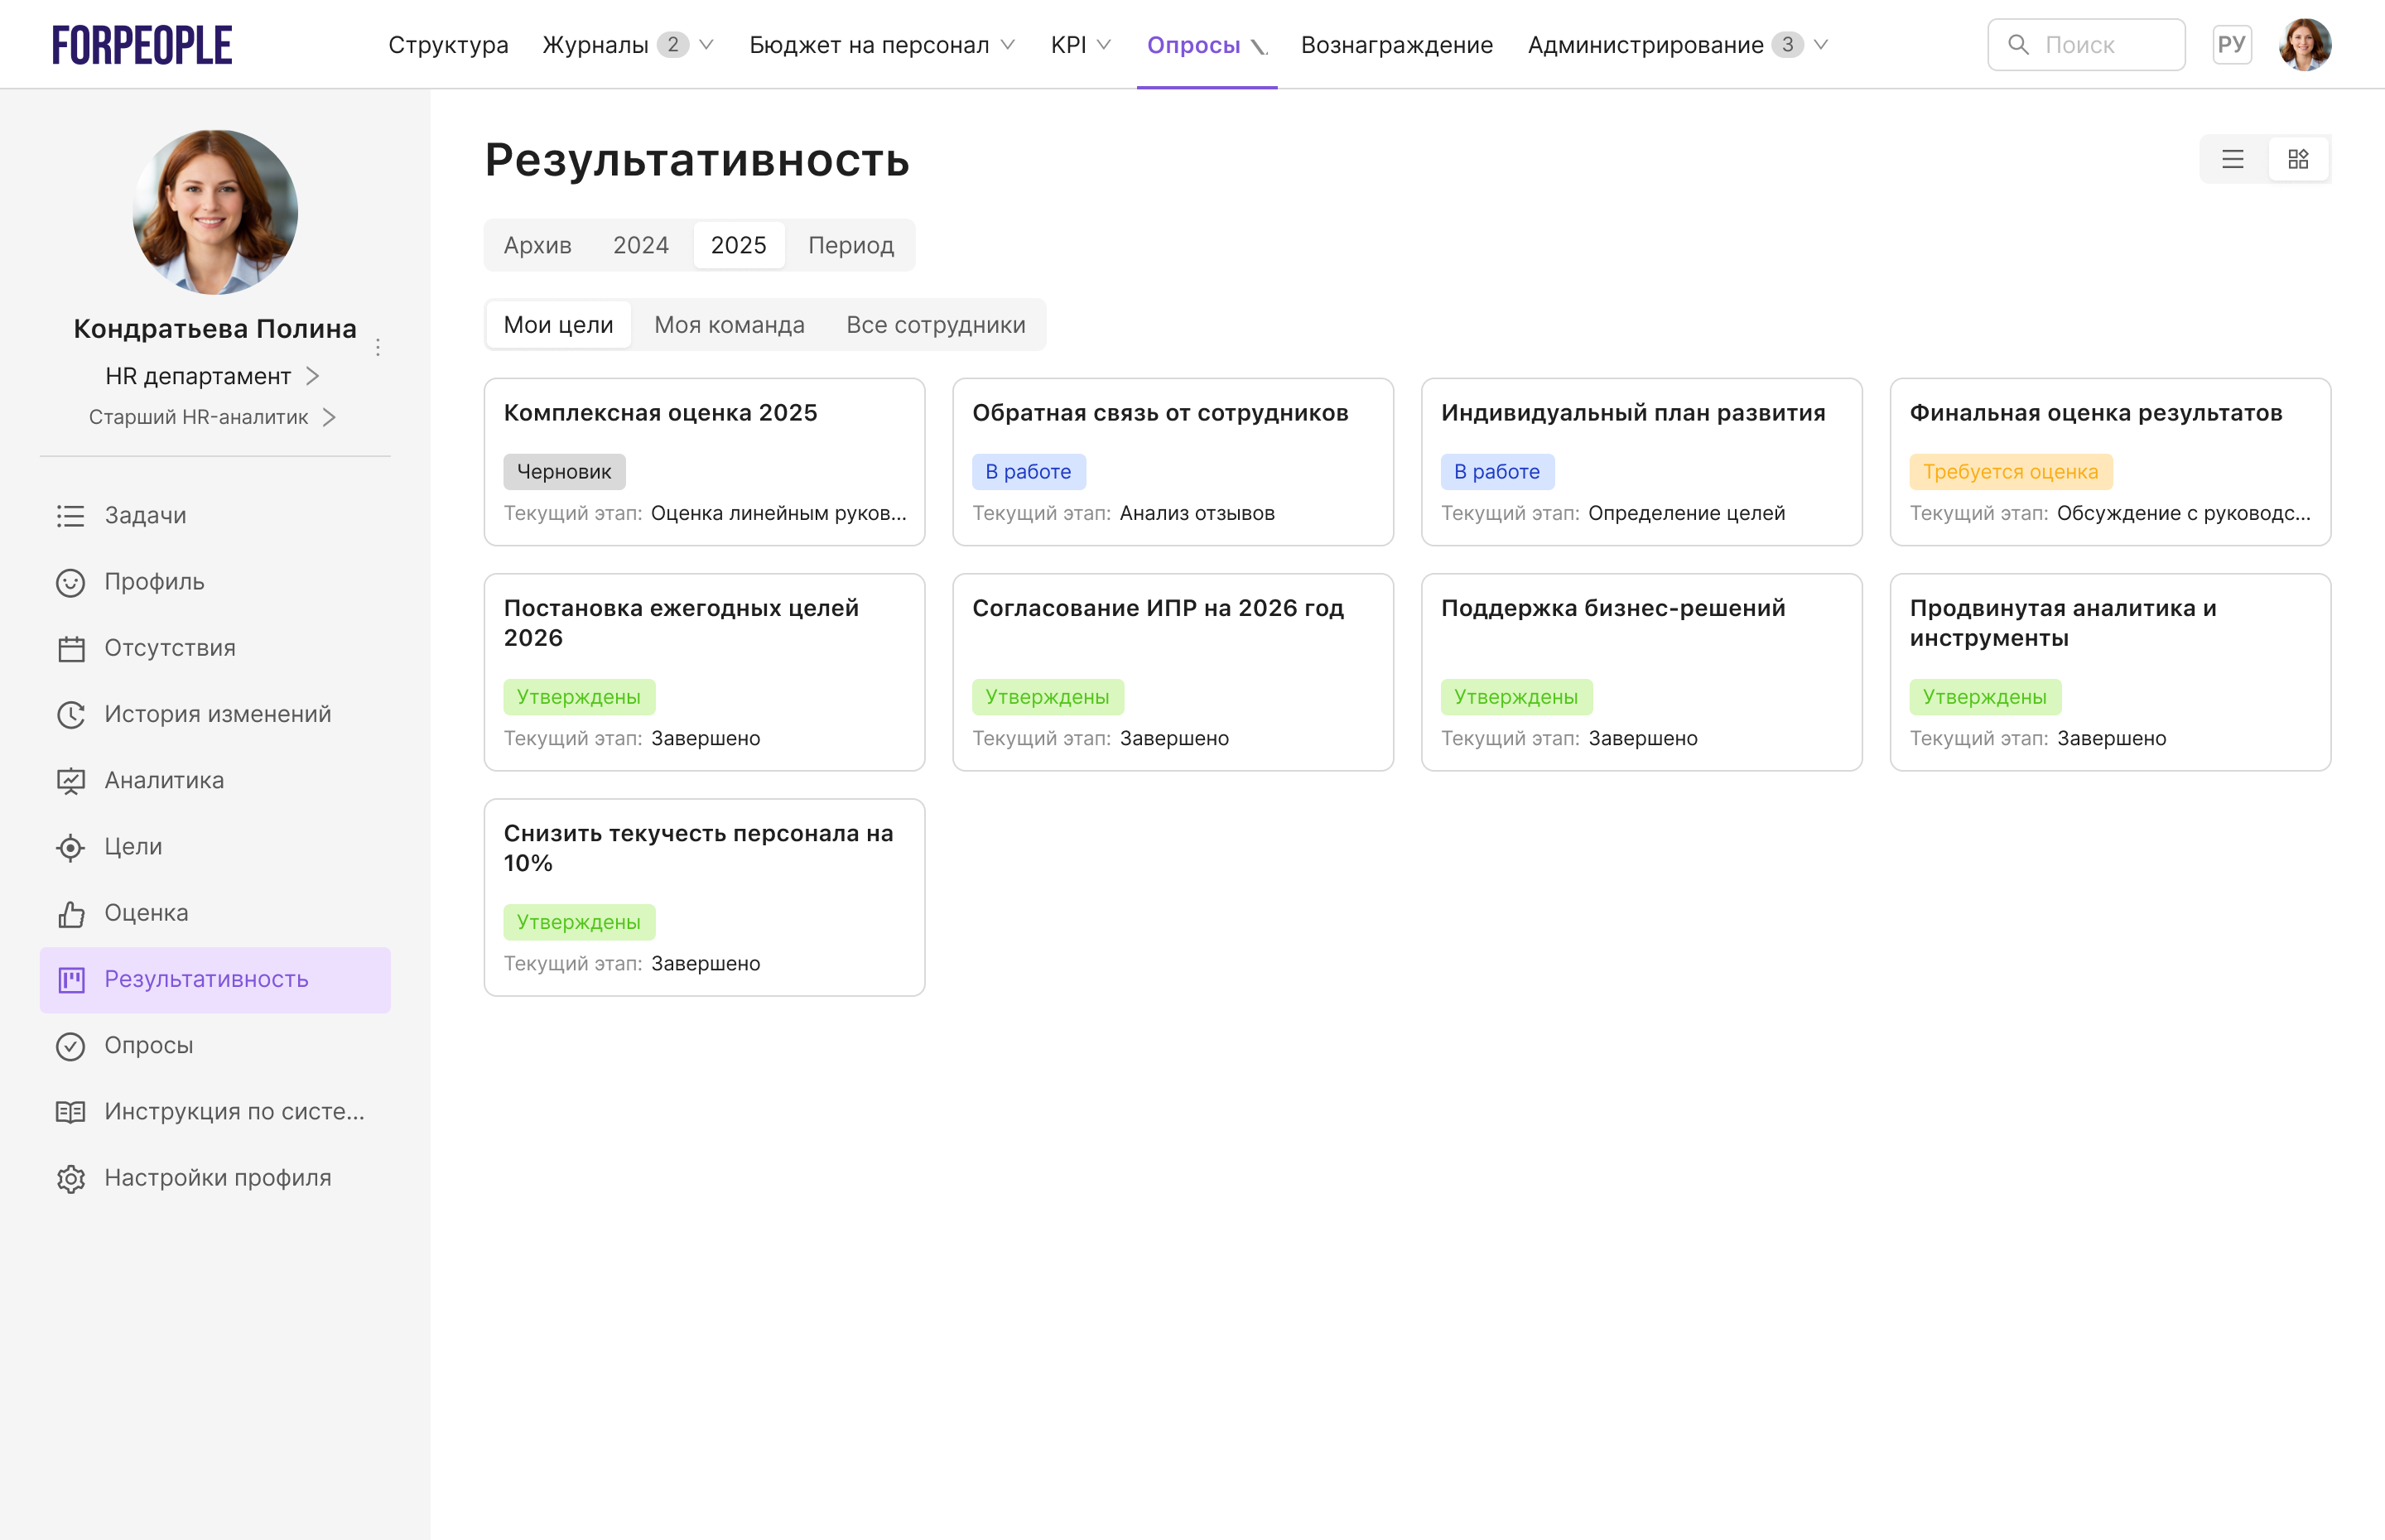Select the Моя команда filter
The image size is (2385, 1540).
(x=729, y=324)
